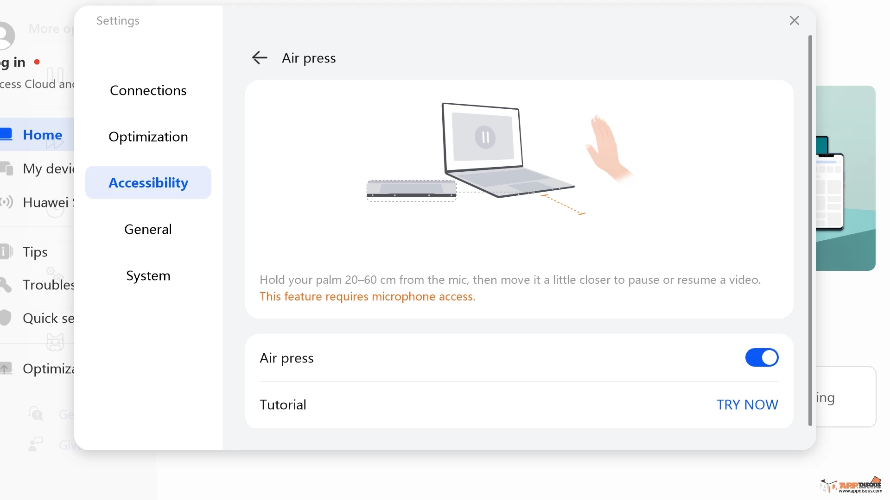Click the hand gesture illustration
The image size is (890, 500).
(x=608, y=148)
